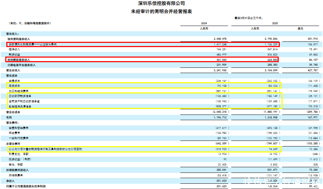The width and height of the screenshot is (323, 189).
Task: Select the 毛利 row label
Action: pos(9,118)
